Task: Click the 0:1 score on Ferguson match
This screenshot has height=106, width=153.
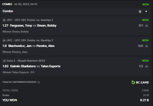Action: click(x=141, y=25)
